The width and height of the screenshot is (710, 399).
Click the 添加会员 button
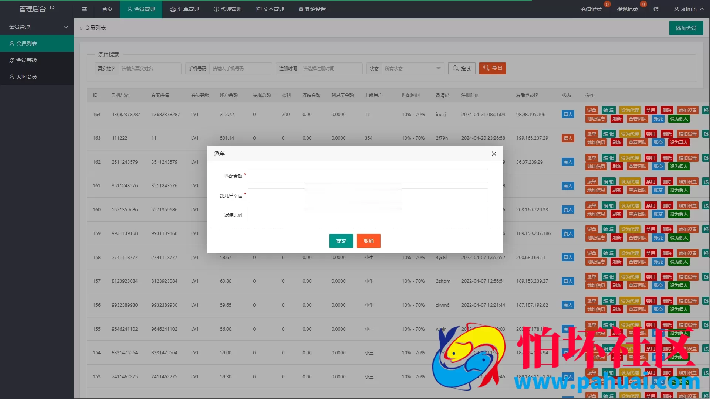(686, 28)
